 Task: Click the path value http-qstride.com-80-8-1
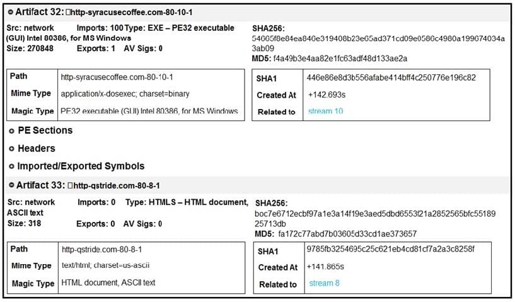(102, 249)
